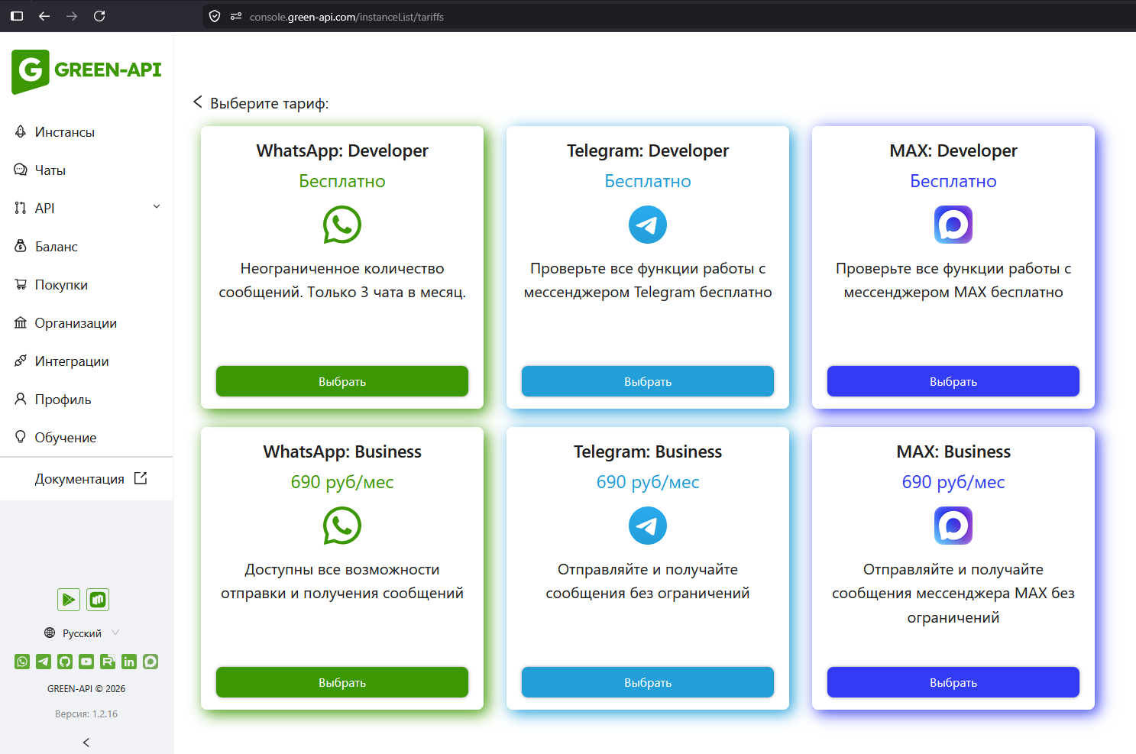1136x754 pixels.
Task: Choose the WhatsApp: Developer tariff with Выбрать
Action: (342, 381)
